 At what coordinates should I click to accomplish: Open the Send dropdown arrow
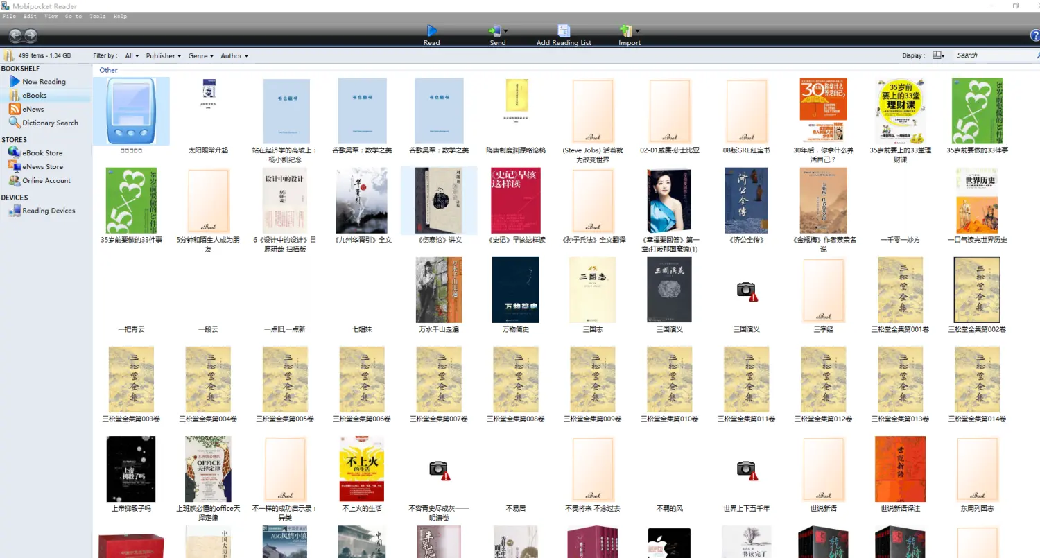(505, 31)
